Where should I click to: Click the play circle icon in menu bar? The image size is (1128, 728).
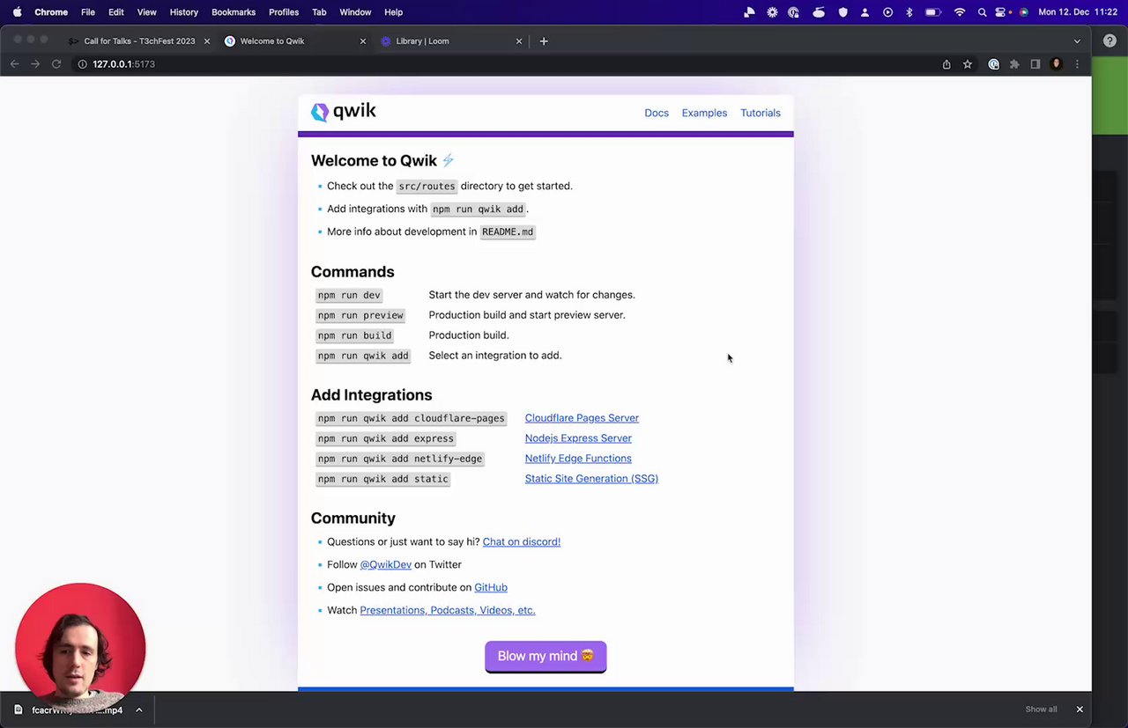tap(887, 12)
